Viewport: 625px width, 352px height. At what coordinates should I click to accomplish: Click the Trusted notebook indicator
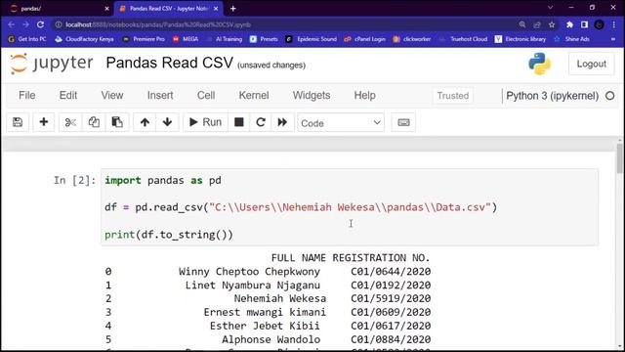pyautogui.click(x=453, y=96)
